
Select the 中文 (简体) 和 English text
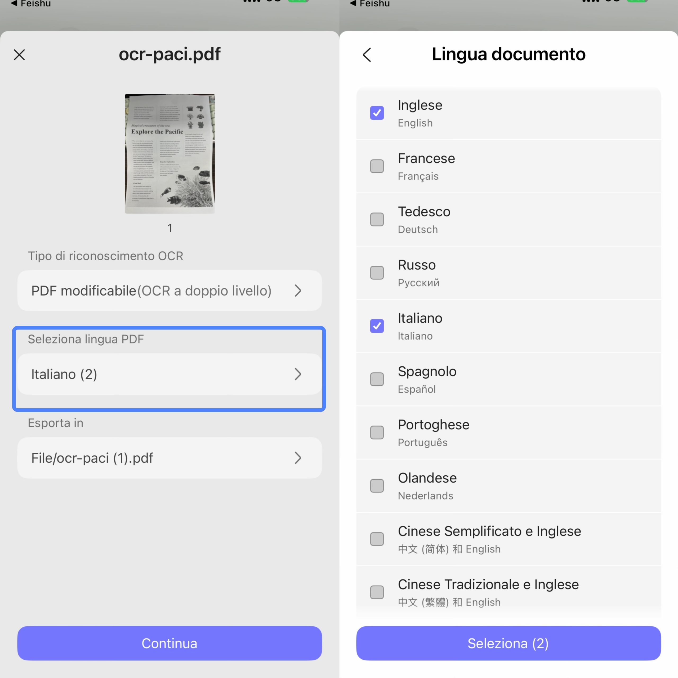point(449,549)
